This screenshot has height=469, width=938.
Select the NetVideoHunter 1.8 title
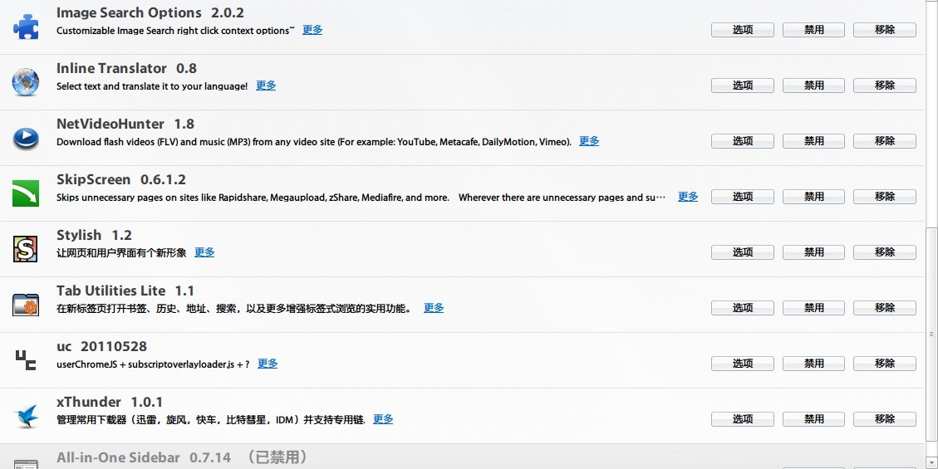pyautogui.click(x=125, y=124)
